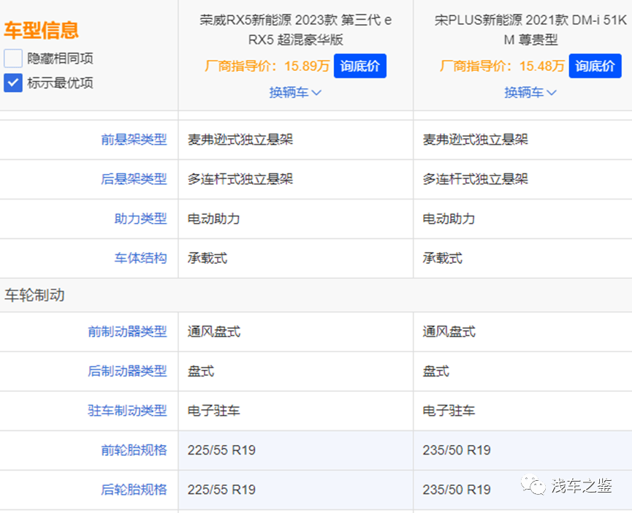Select 宋PLUS rear tire value 235/50 R19
This screenshot has width=632, height=513.
coord(456,490)
